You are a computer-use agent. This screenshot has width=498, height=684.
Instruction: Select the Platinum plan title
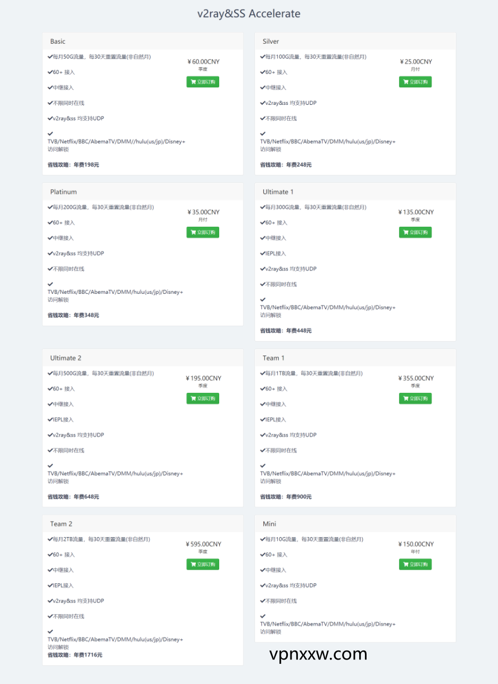[x=63, y=192]
